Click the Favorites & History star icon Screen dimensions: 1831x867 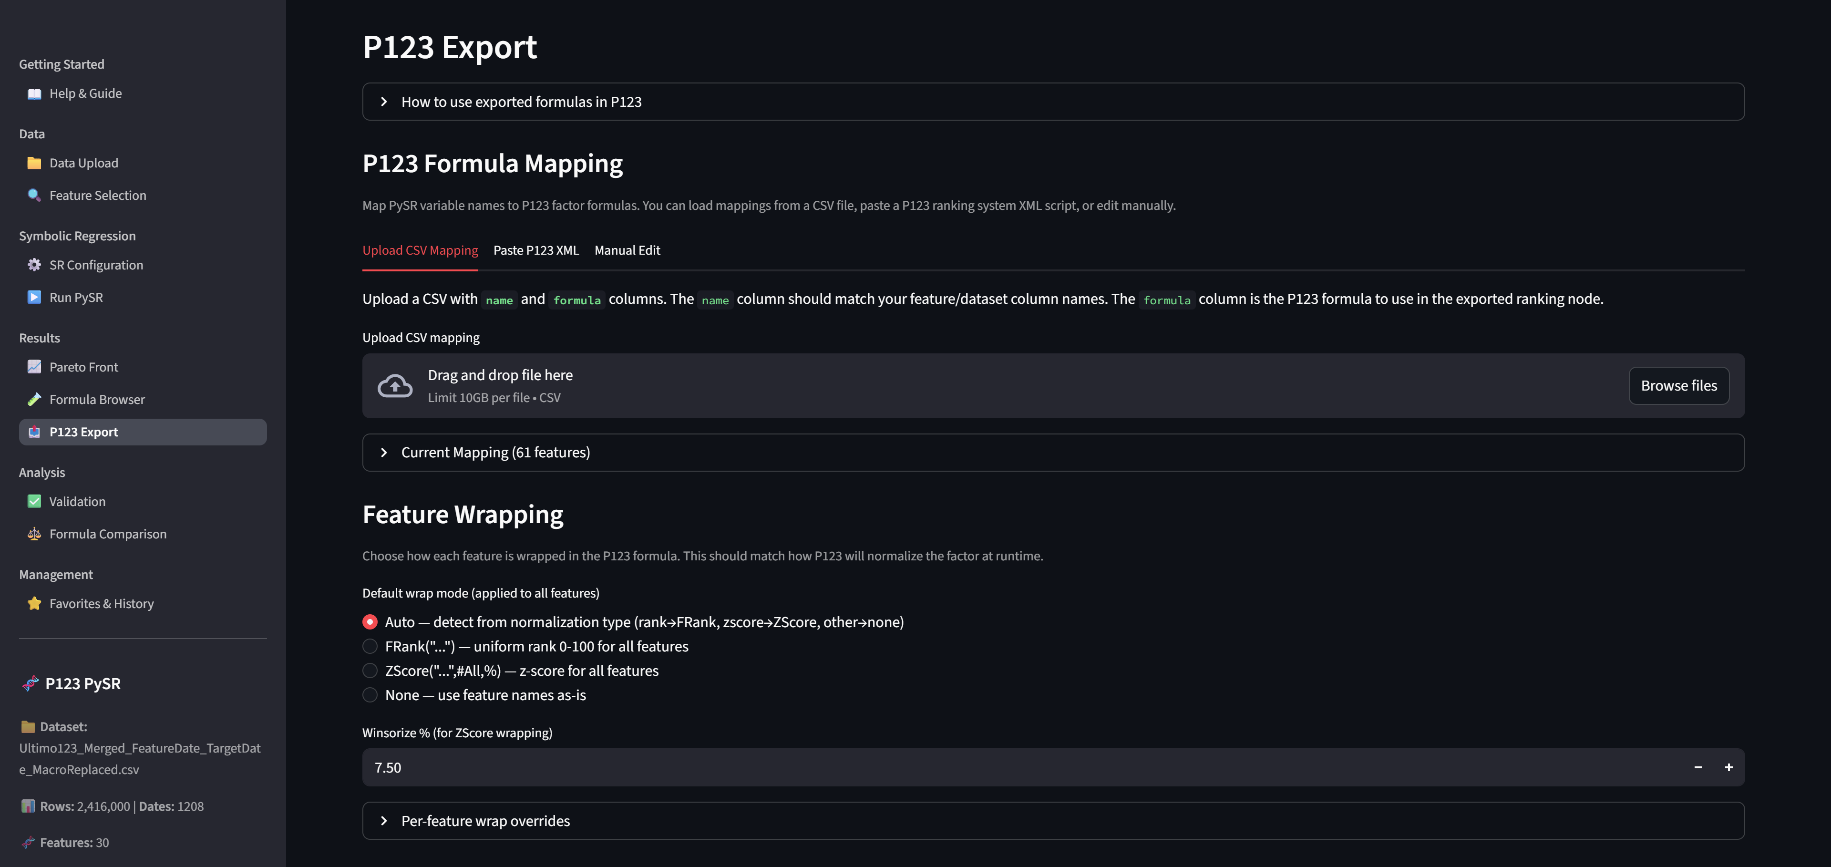coord(34,603)
